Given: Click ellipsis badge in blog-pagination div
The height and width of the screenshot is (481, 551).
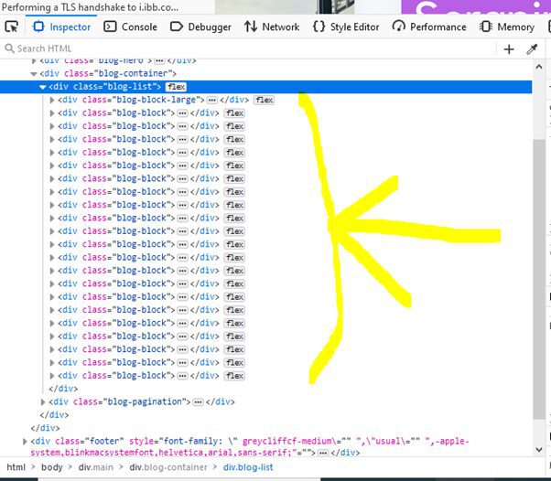Looking at the screenshot, I should pos(197,401).
